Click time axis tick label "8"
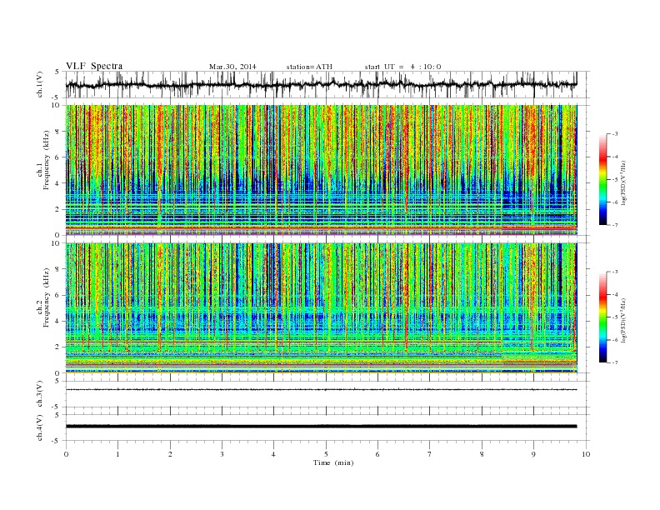 click(x=482, y=454)
